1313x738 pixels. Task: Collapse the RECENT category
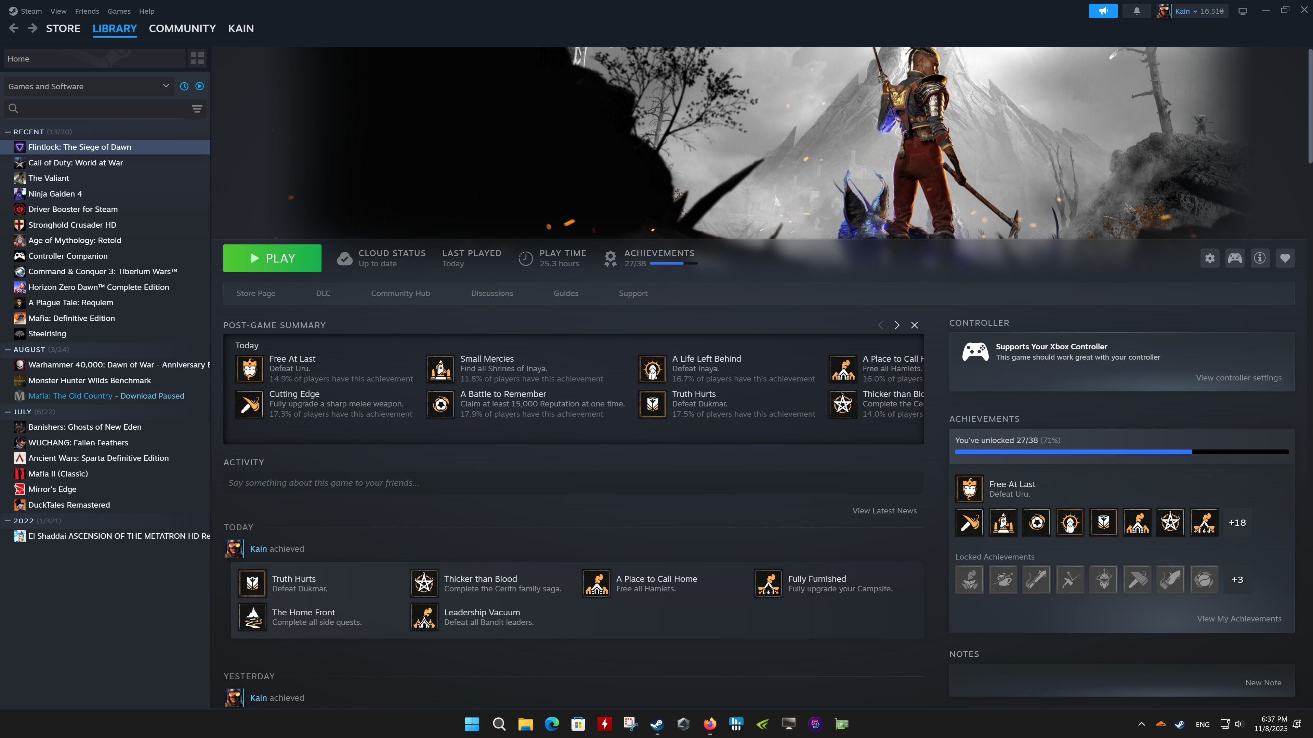(x=8, y=132)
